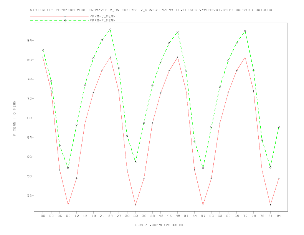Image resolution: width=304 pixels, height=235 pixels.
Task: Click x-axis forecast hour label 69
Action: pos(237,216)
